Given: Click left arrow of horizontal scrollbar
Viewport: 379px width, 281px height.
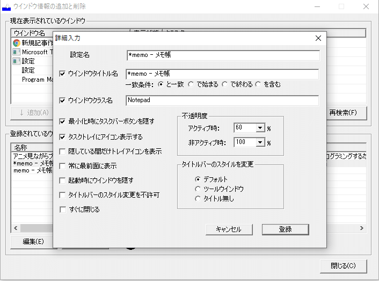Looking at the screenshot, I should 16,228.
